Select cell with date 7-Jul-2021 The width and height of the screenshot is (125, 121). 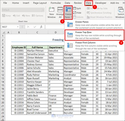(x=109, y=82)
